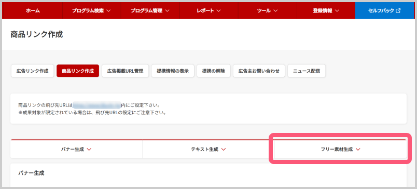The height and width of the screenshot is (189, 417).
Task: Click the chevron next to プログラム管理
Action: (167, 11)
